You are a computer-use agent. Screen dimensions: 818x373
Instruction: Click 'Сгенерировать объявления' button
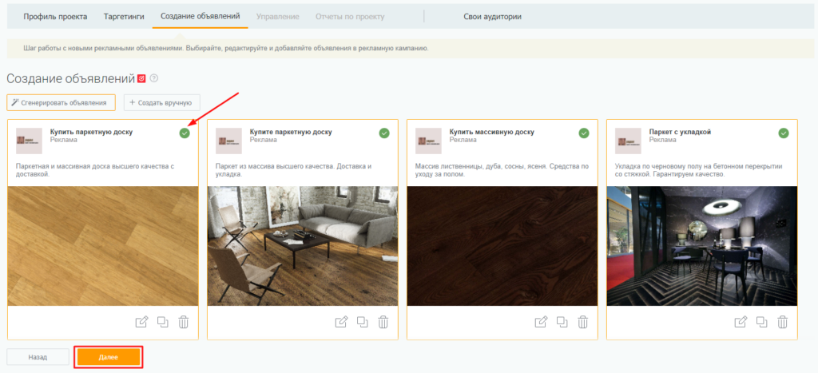coord(61,103)
